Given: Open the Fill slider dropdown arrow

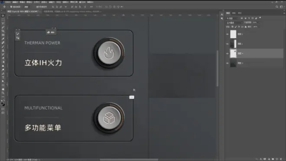Looking at the screenshot, I should point(259,27).
